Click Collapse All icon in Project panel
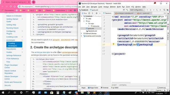 click(92, 13)
